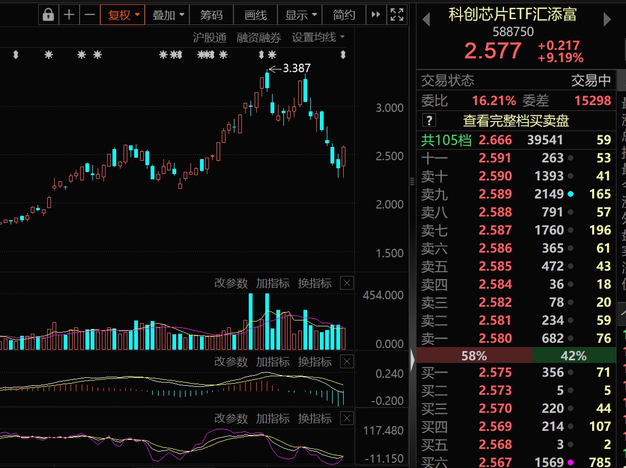
Task: Select 买四 price 2.569
Action: pyautogui.click(x=495, y=427)
